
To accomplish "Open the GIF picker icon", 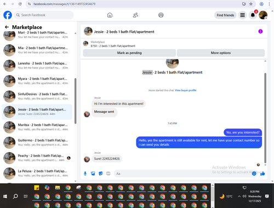I will (x=109, y=174).
